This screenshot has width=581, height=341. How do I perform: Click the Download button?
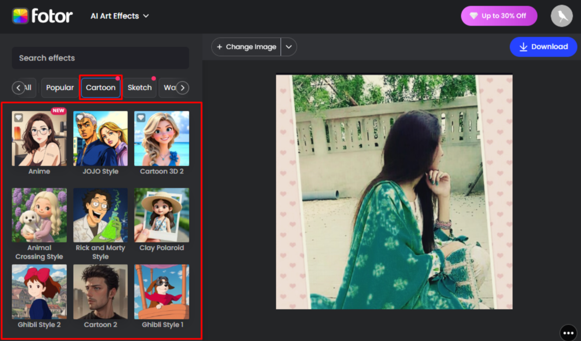click(x=543, y=47)
